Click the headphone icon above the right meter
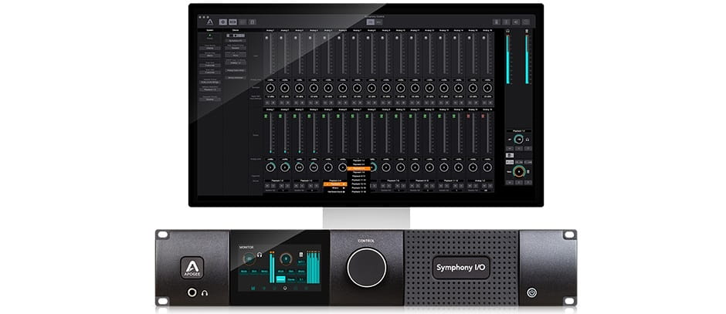 click(x=508, y=31)
